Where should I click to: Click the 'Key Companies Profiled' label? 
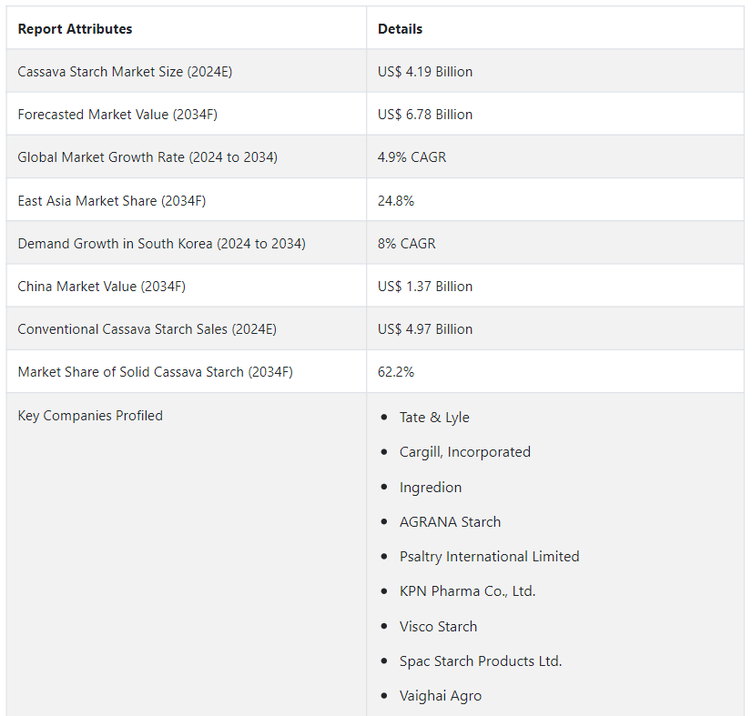(90, 416)
